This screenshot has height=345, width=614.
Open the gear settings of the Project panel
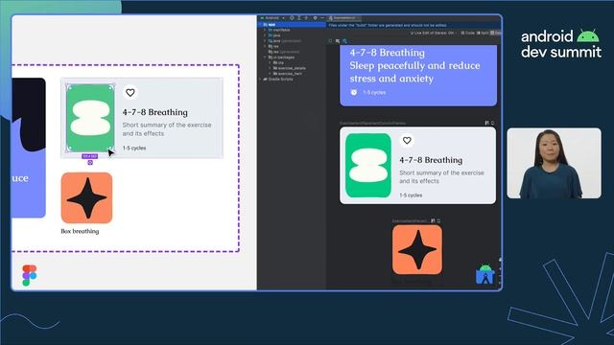315,17
